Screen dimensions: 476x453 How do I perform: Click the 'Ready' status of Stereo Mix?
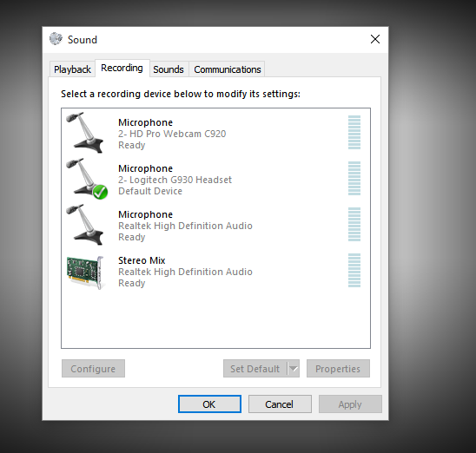(x=132, y=283)
